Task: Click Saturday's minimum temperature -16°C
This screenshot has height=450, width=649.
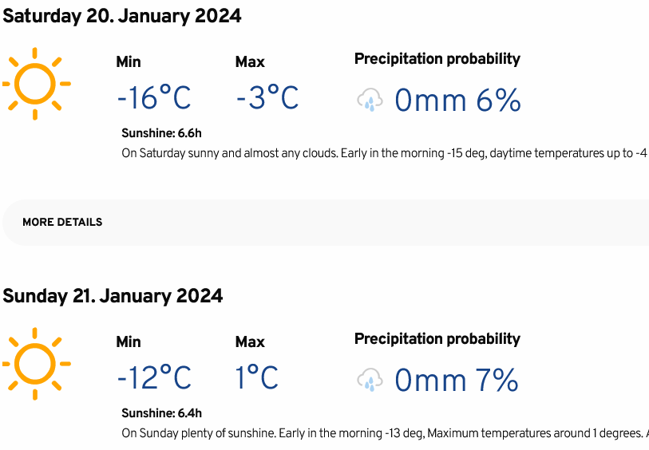Action: pyautogui.click(x=154, y=97)
